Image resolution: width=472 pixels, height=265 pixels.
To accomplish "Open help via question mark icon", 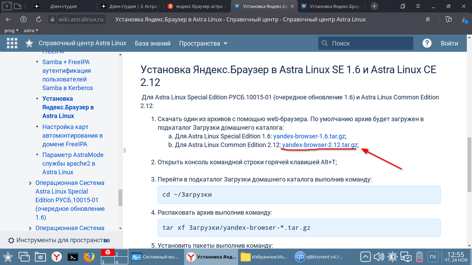I will pyautogui.click(x=427, y=43).
